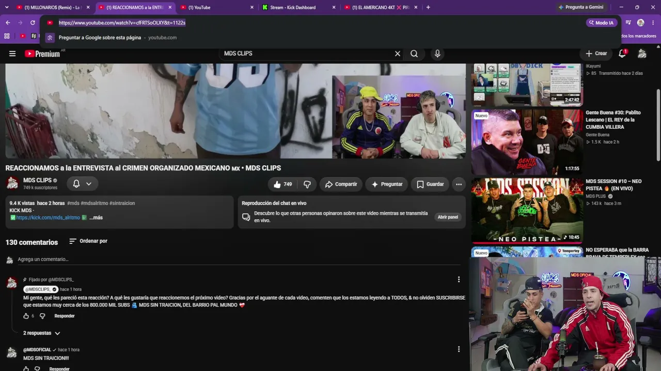Open more actions menu for the video
Screen dimensions: 661x371
click(x=459, y=184)
